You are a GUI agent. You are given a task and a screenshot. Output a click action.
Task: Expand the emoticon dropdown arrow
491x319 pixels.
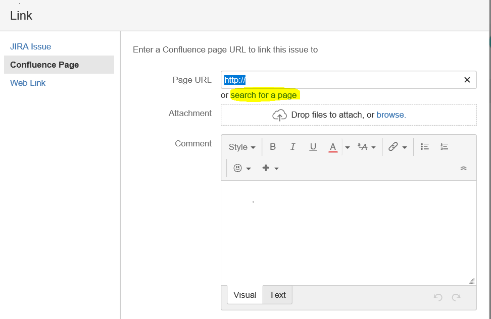pos(249,169)
